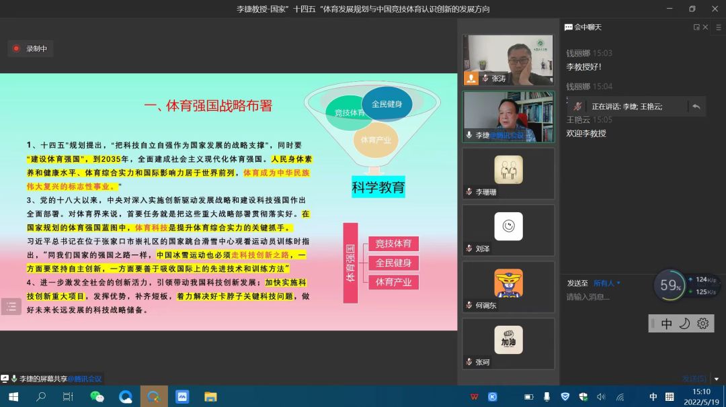Click the WPS icon in the system tray
Image resolution: width=726 pixels, height=407 pixels.
coord(475,396)
